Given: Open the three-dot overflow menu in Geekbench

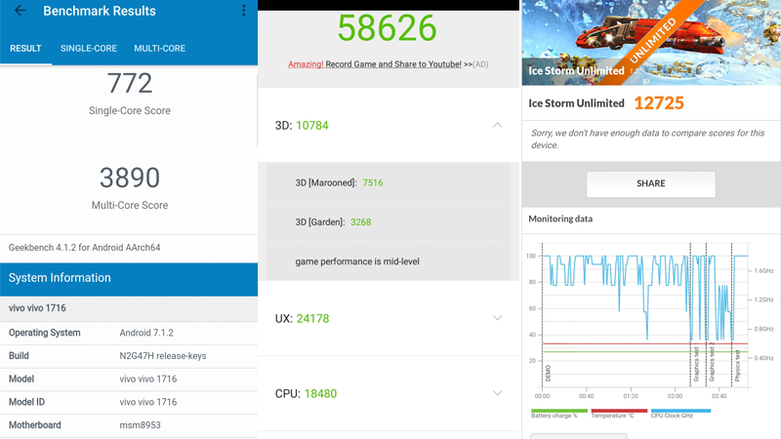Looking at the screenshot, I should [243, 11].
